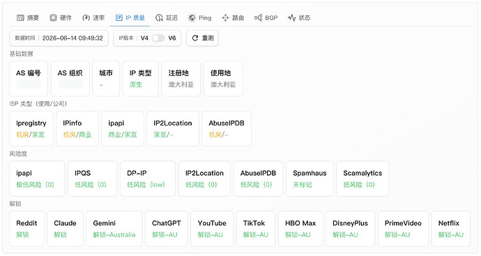Click the YouTube unlock card

tap(212, 229)
